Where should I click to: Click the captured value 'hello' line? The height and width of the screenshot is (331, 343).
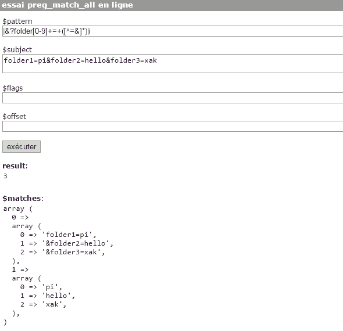click(x=48, y=296)
